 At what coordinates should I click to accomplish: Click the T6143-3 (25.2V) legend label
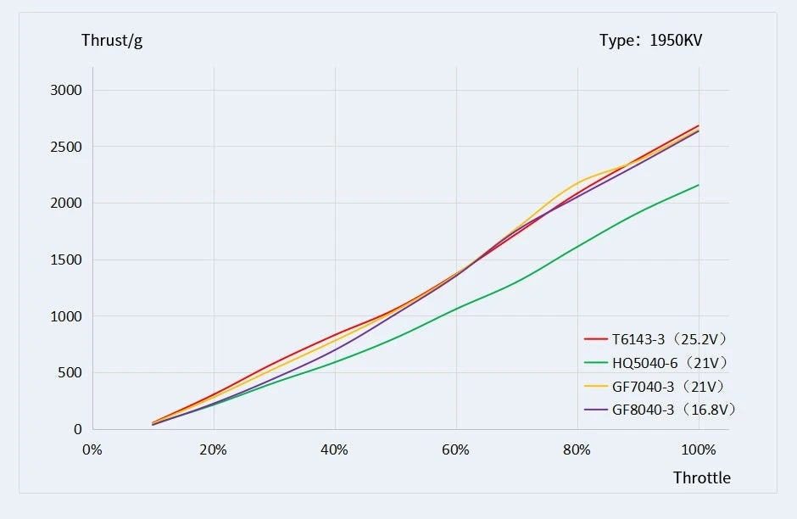[670, 339]
